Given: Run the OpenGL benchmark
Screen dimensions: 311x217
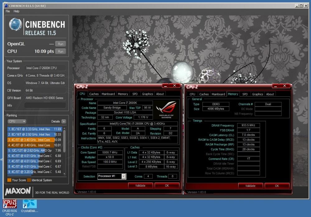Looking at the screenshot, I should [x=61, y=44].
